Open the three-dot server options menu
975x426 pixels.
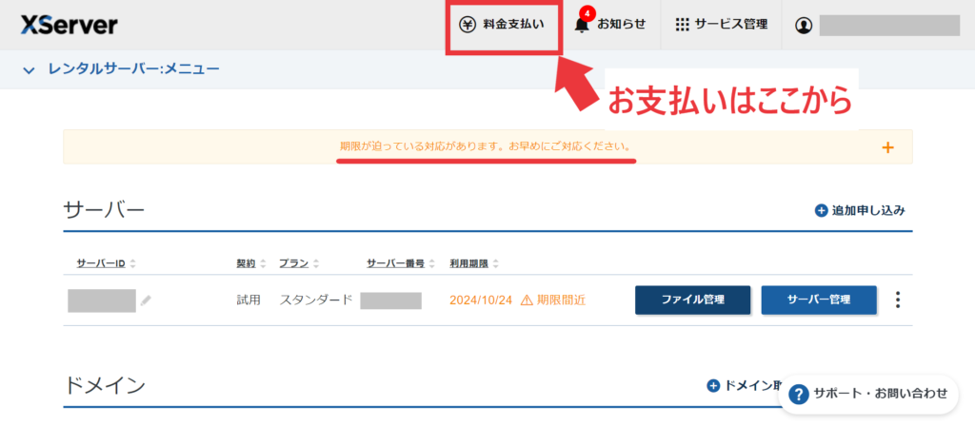[897, 300]
